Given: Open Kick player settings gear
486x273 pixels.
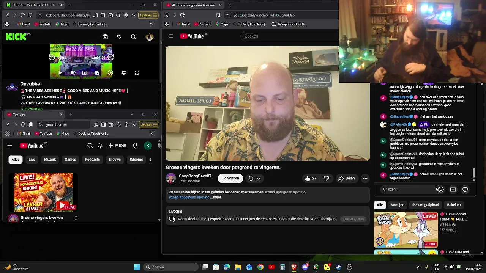Looking at the screenshot, I should (123, 72).
